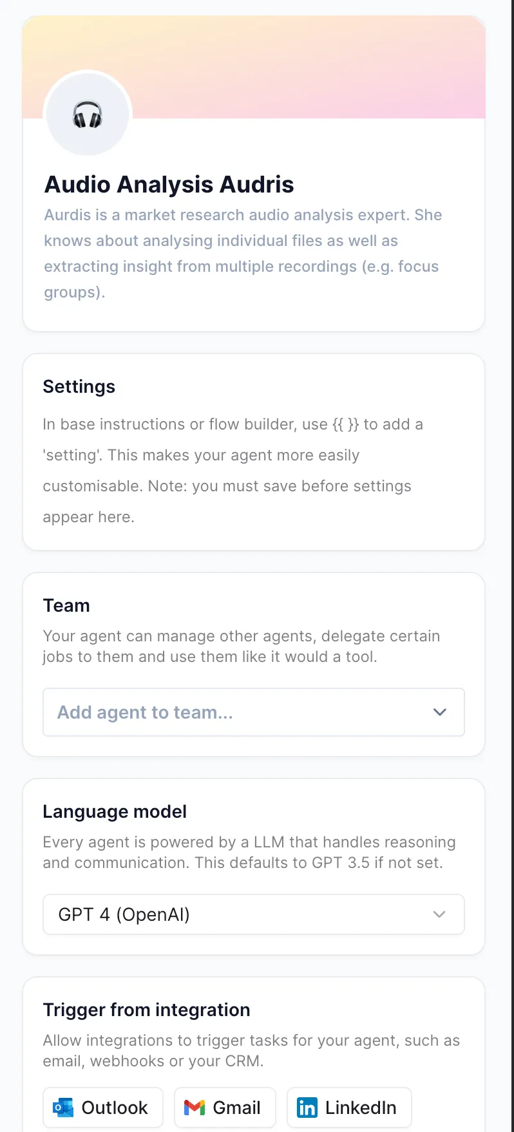The width and height of the screenshot is (514, 1132).
Task: Click the Gmail envelope logo icon
Action: point(195,1107)
